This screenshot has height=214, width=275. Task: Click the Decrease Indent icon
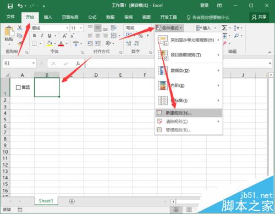click(x=90, y=43)
